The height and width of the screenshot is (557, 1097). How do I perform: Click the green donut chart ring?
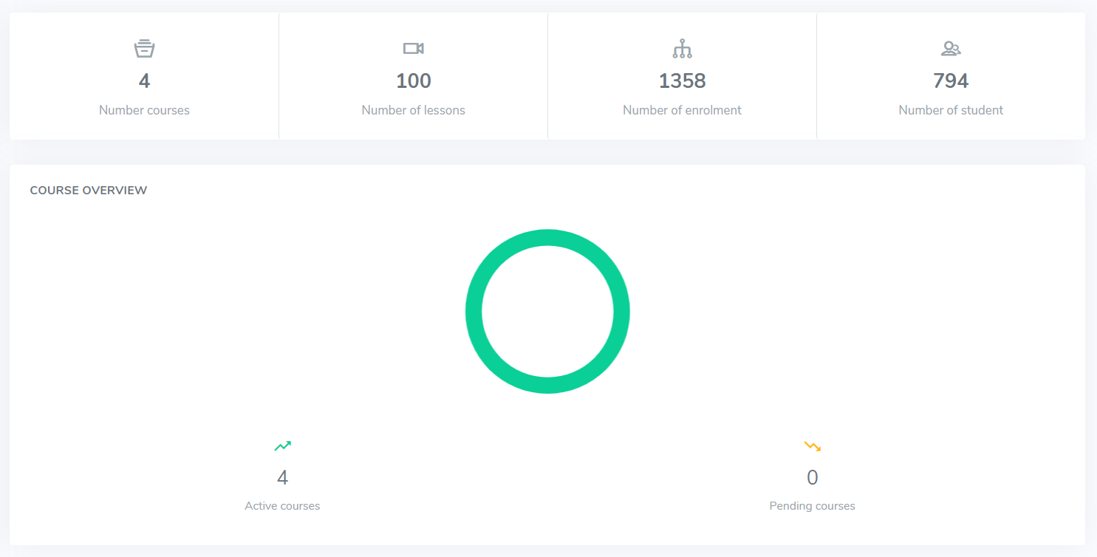click(x=547, y=238)
